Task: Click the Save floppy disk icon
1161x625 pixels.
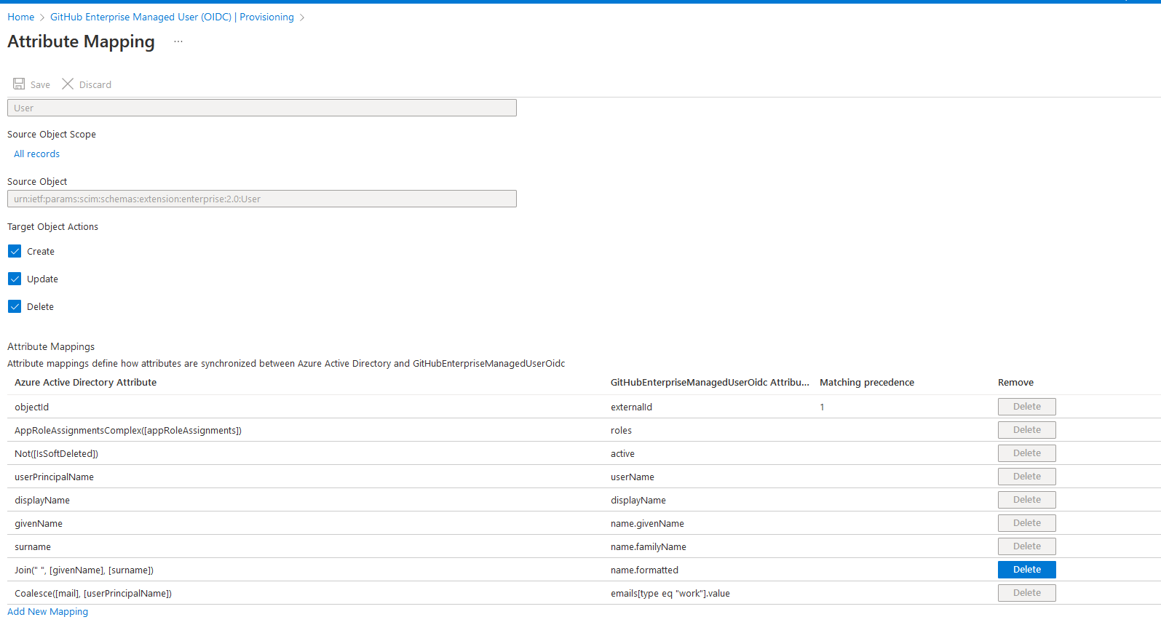Action: point(19,84)
